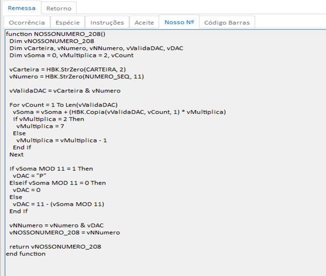The width and height of the screenshot is (326, 276).
Task: Switch to the Remessa tab
Action: coord(21,8)
